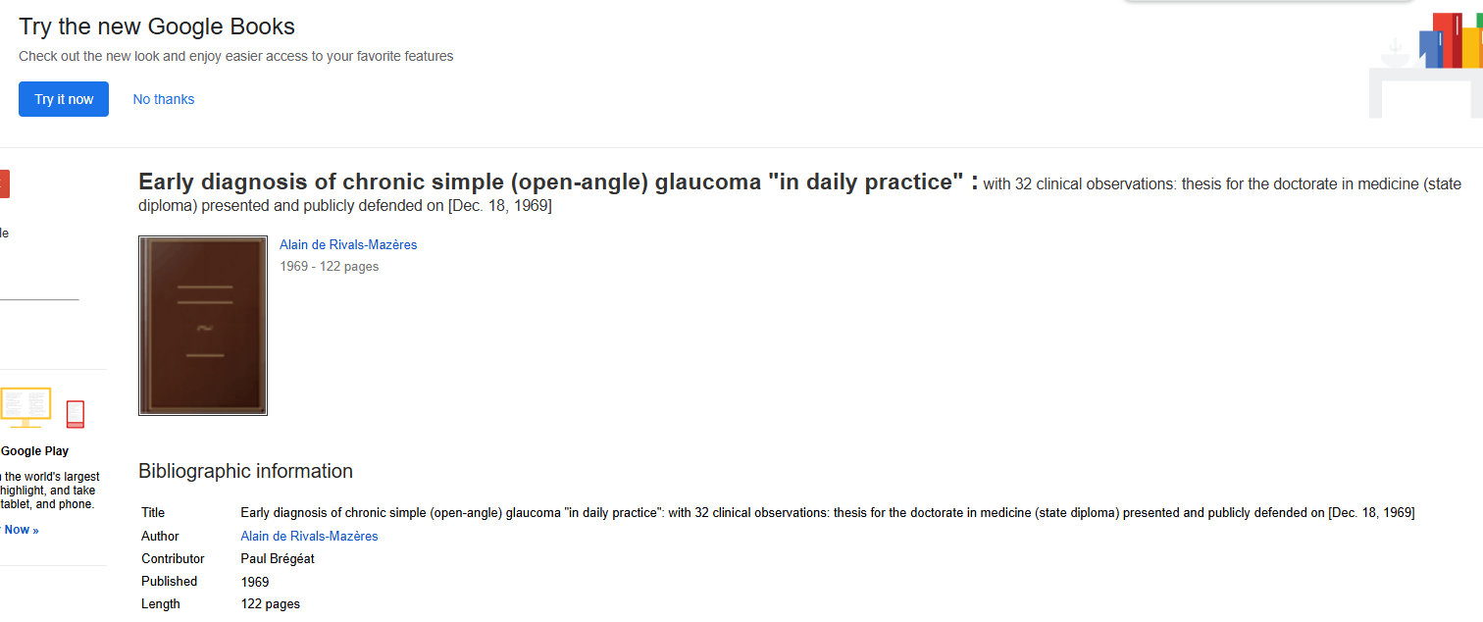Click the blue Try it now button
Viewport: 1483px width, 622px height.
pyautogui.click(x=64, y=99)
